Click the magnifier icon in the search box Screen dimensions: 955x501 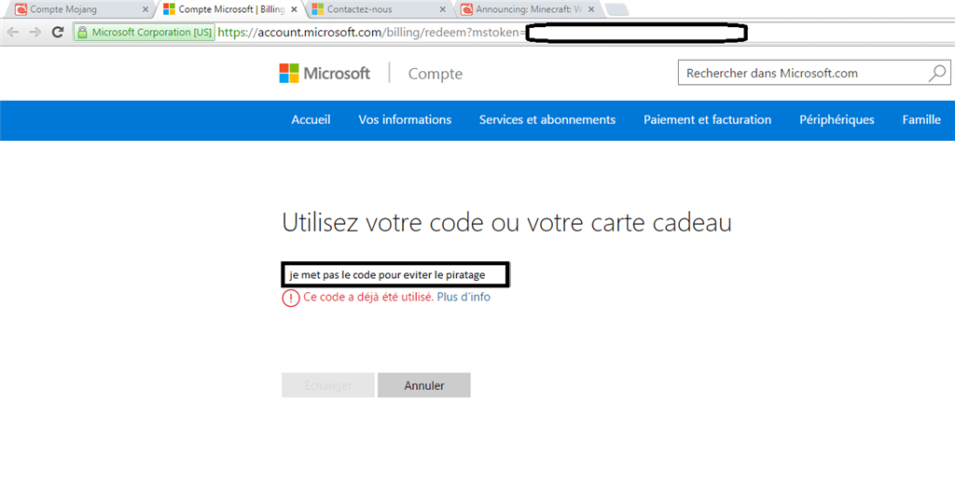tap(936, 73)
